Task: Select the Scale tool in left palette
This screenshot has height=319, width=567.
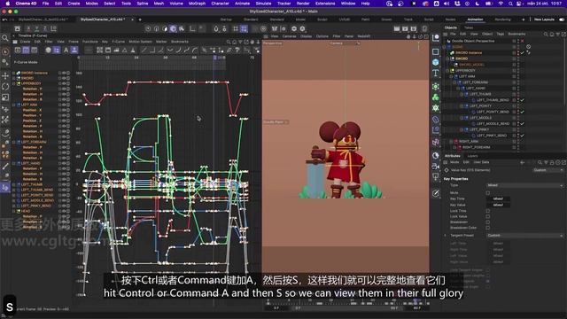Action: point(5,97)
